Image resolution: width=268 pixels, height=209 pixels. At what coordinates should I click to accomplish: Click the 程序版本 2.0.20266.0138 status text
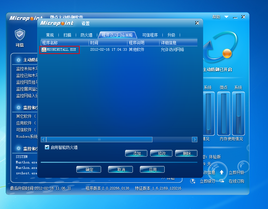[107, 188]
